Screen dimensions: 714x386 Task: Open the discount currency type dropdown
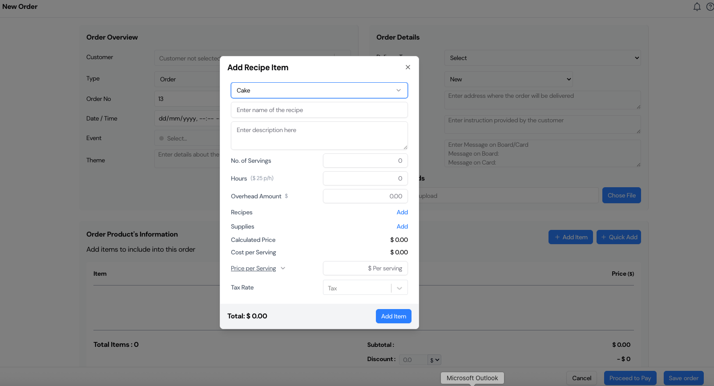click(434, 360)
